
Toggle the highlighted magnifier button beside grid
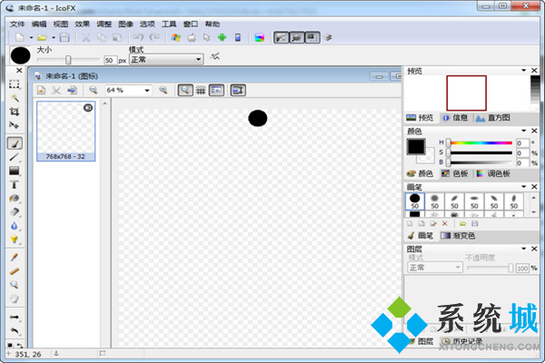(x=184, y=91)
